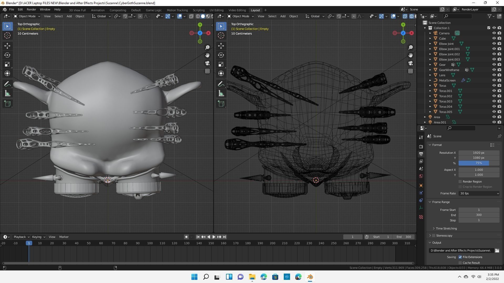This screenshot has width=504, height=283.
Task: Select the Select Box tool in the wireframe viewport
Action: point(221,26)
